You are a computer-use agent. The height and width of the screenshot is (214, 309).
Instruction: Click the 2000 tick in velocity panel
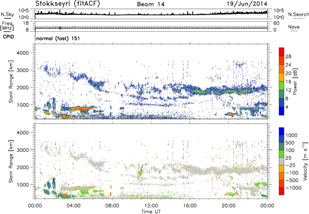click(x=22, y=167)
